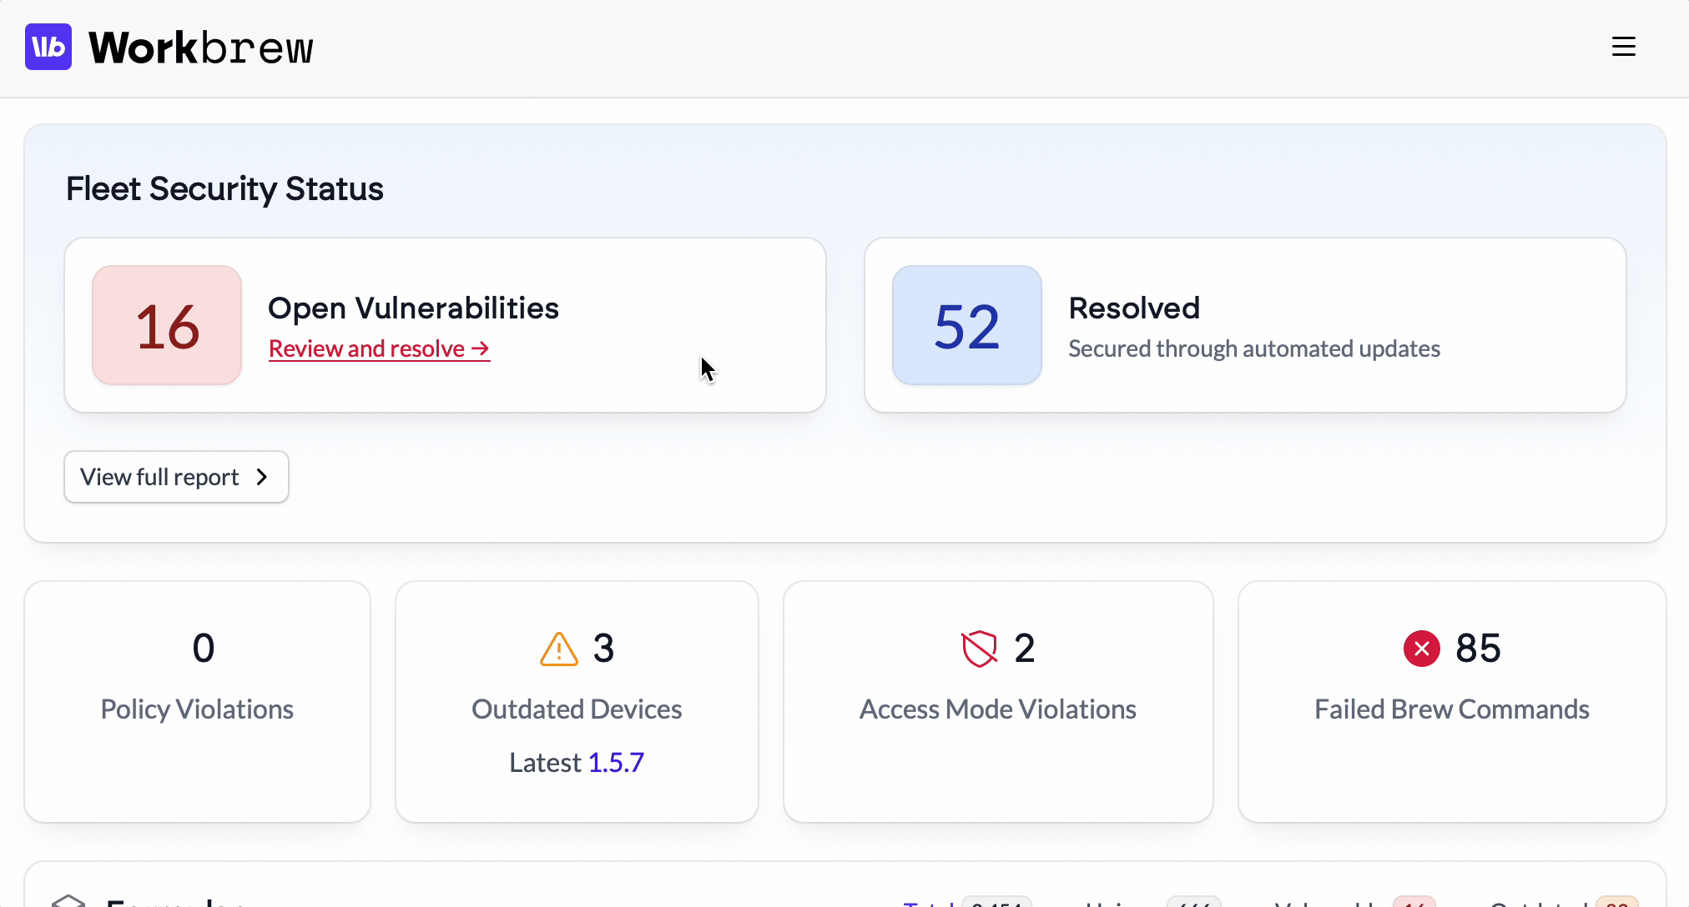Click the Access Mode Violations shield icon
This screenshot has height=907, width=1689.
tap(980, 649)
